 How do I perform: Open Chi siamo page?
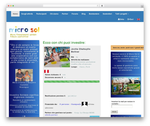tap(54, 14)
